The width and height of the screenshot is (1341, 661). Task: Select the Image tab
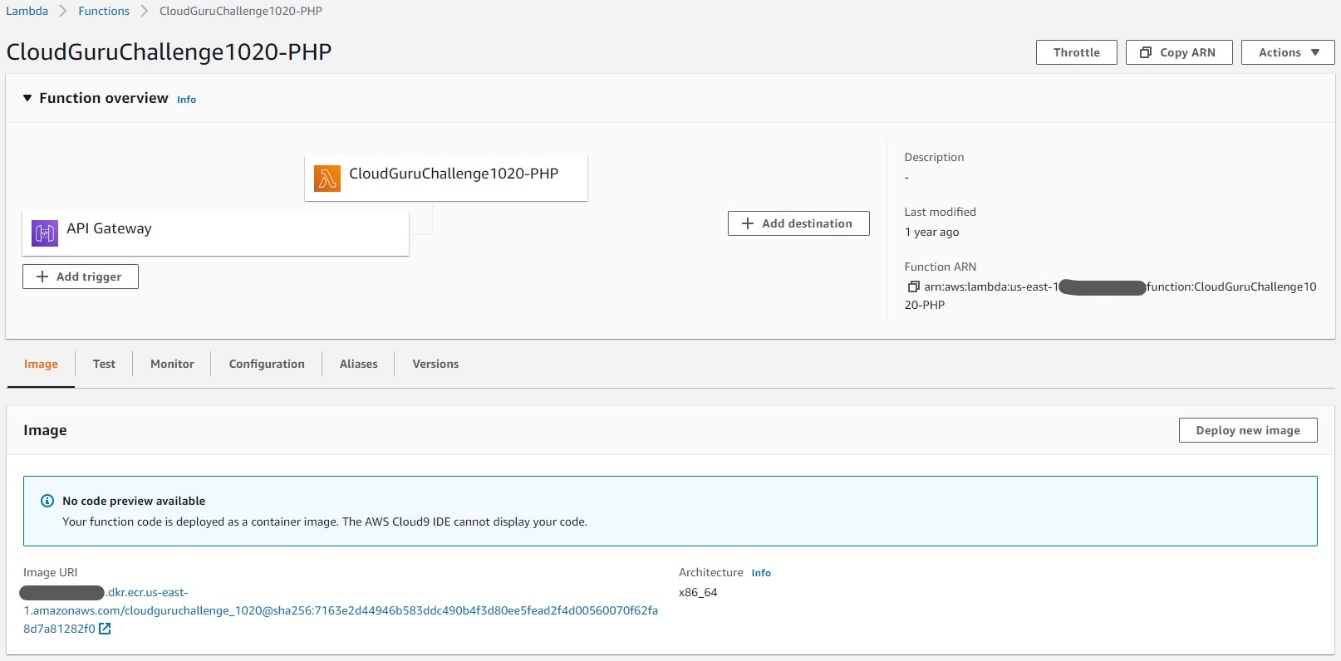click(41, 364)
